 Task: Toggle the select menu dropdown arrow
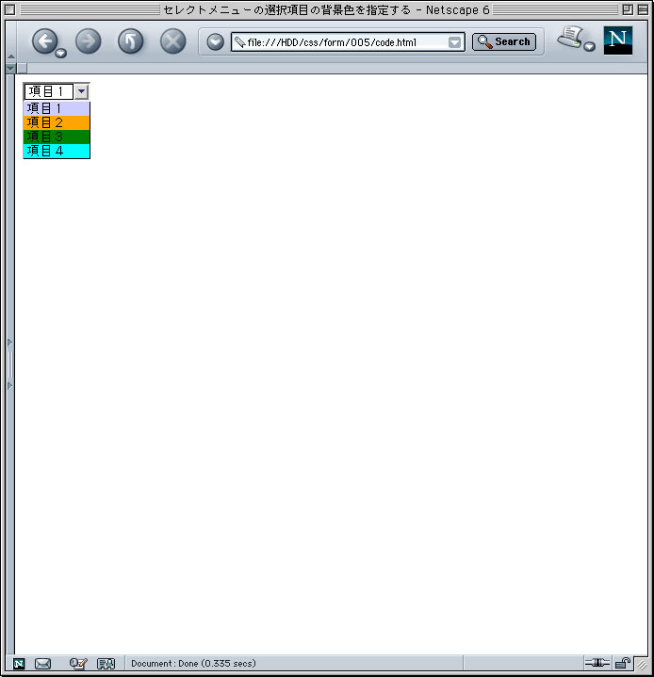pyautogui.click(x=81, y=91)
